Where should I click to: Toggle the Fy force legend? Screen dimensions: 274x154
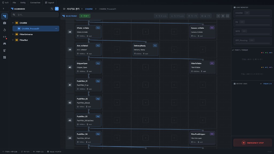[x=267, y=53]
